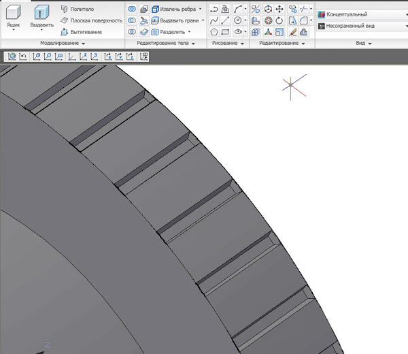
Task: Select the Arc draw tool
Action: (237, 9)
